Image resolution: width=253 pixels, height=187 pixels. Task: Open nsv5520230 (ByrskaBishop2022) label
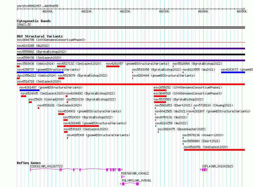(x=91, y=99)
